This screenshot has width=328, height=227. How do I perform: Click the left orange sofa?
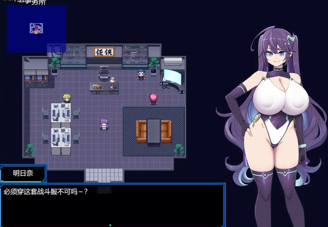141,131
